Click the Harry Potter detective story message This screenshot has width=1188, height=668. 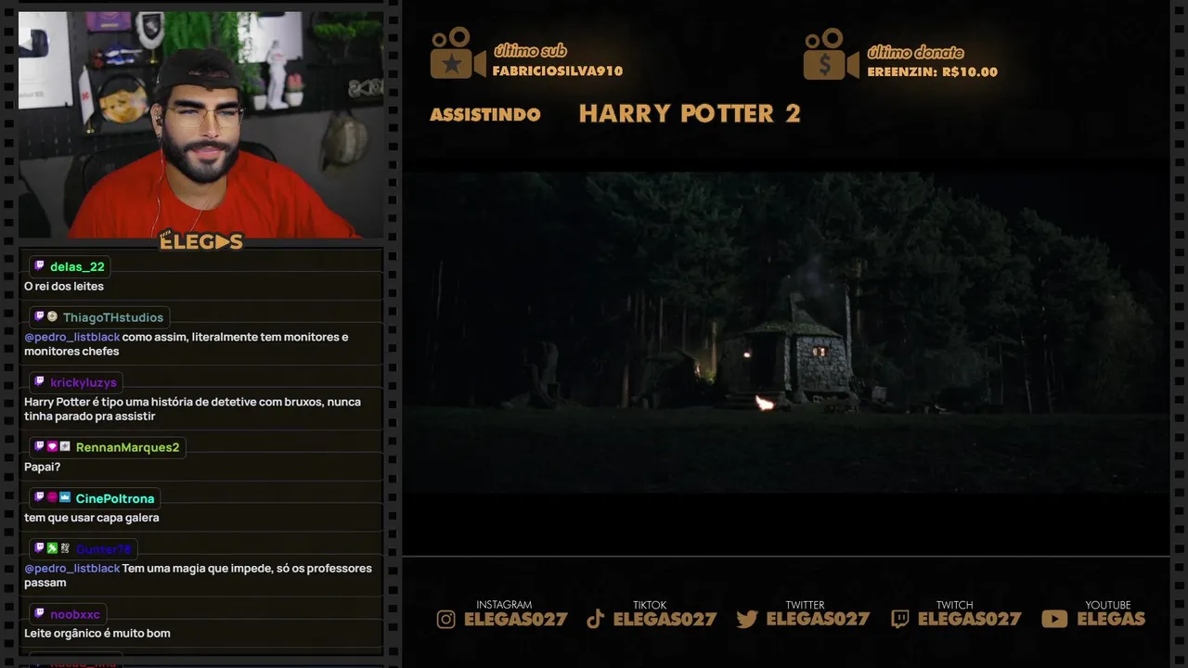coord(192,409)
